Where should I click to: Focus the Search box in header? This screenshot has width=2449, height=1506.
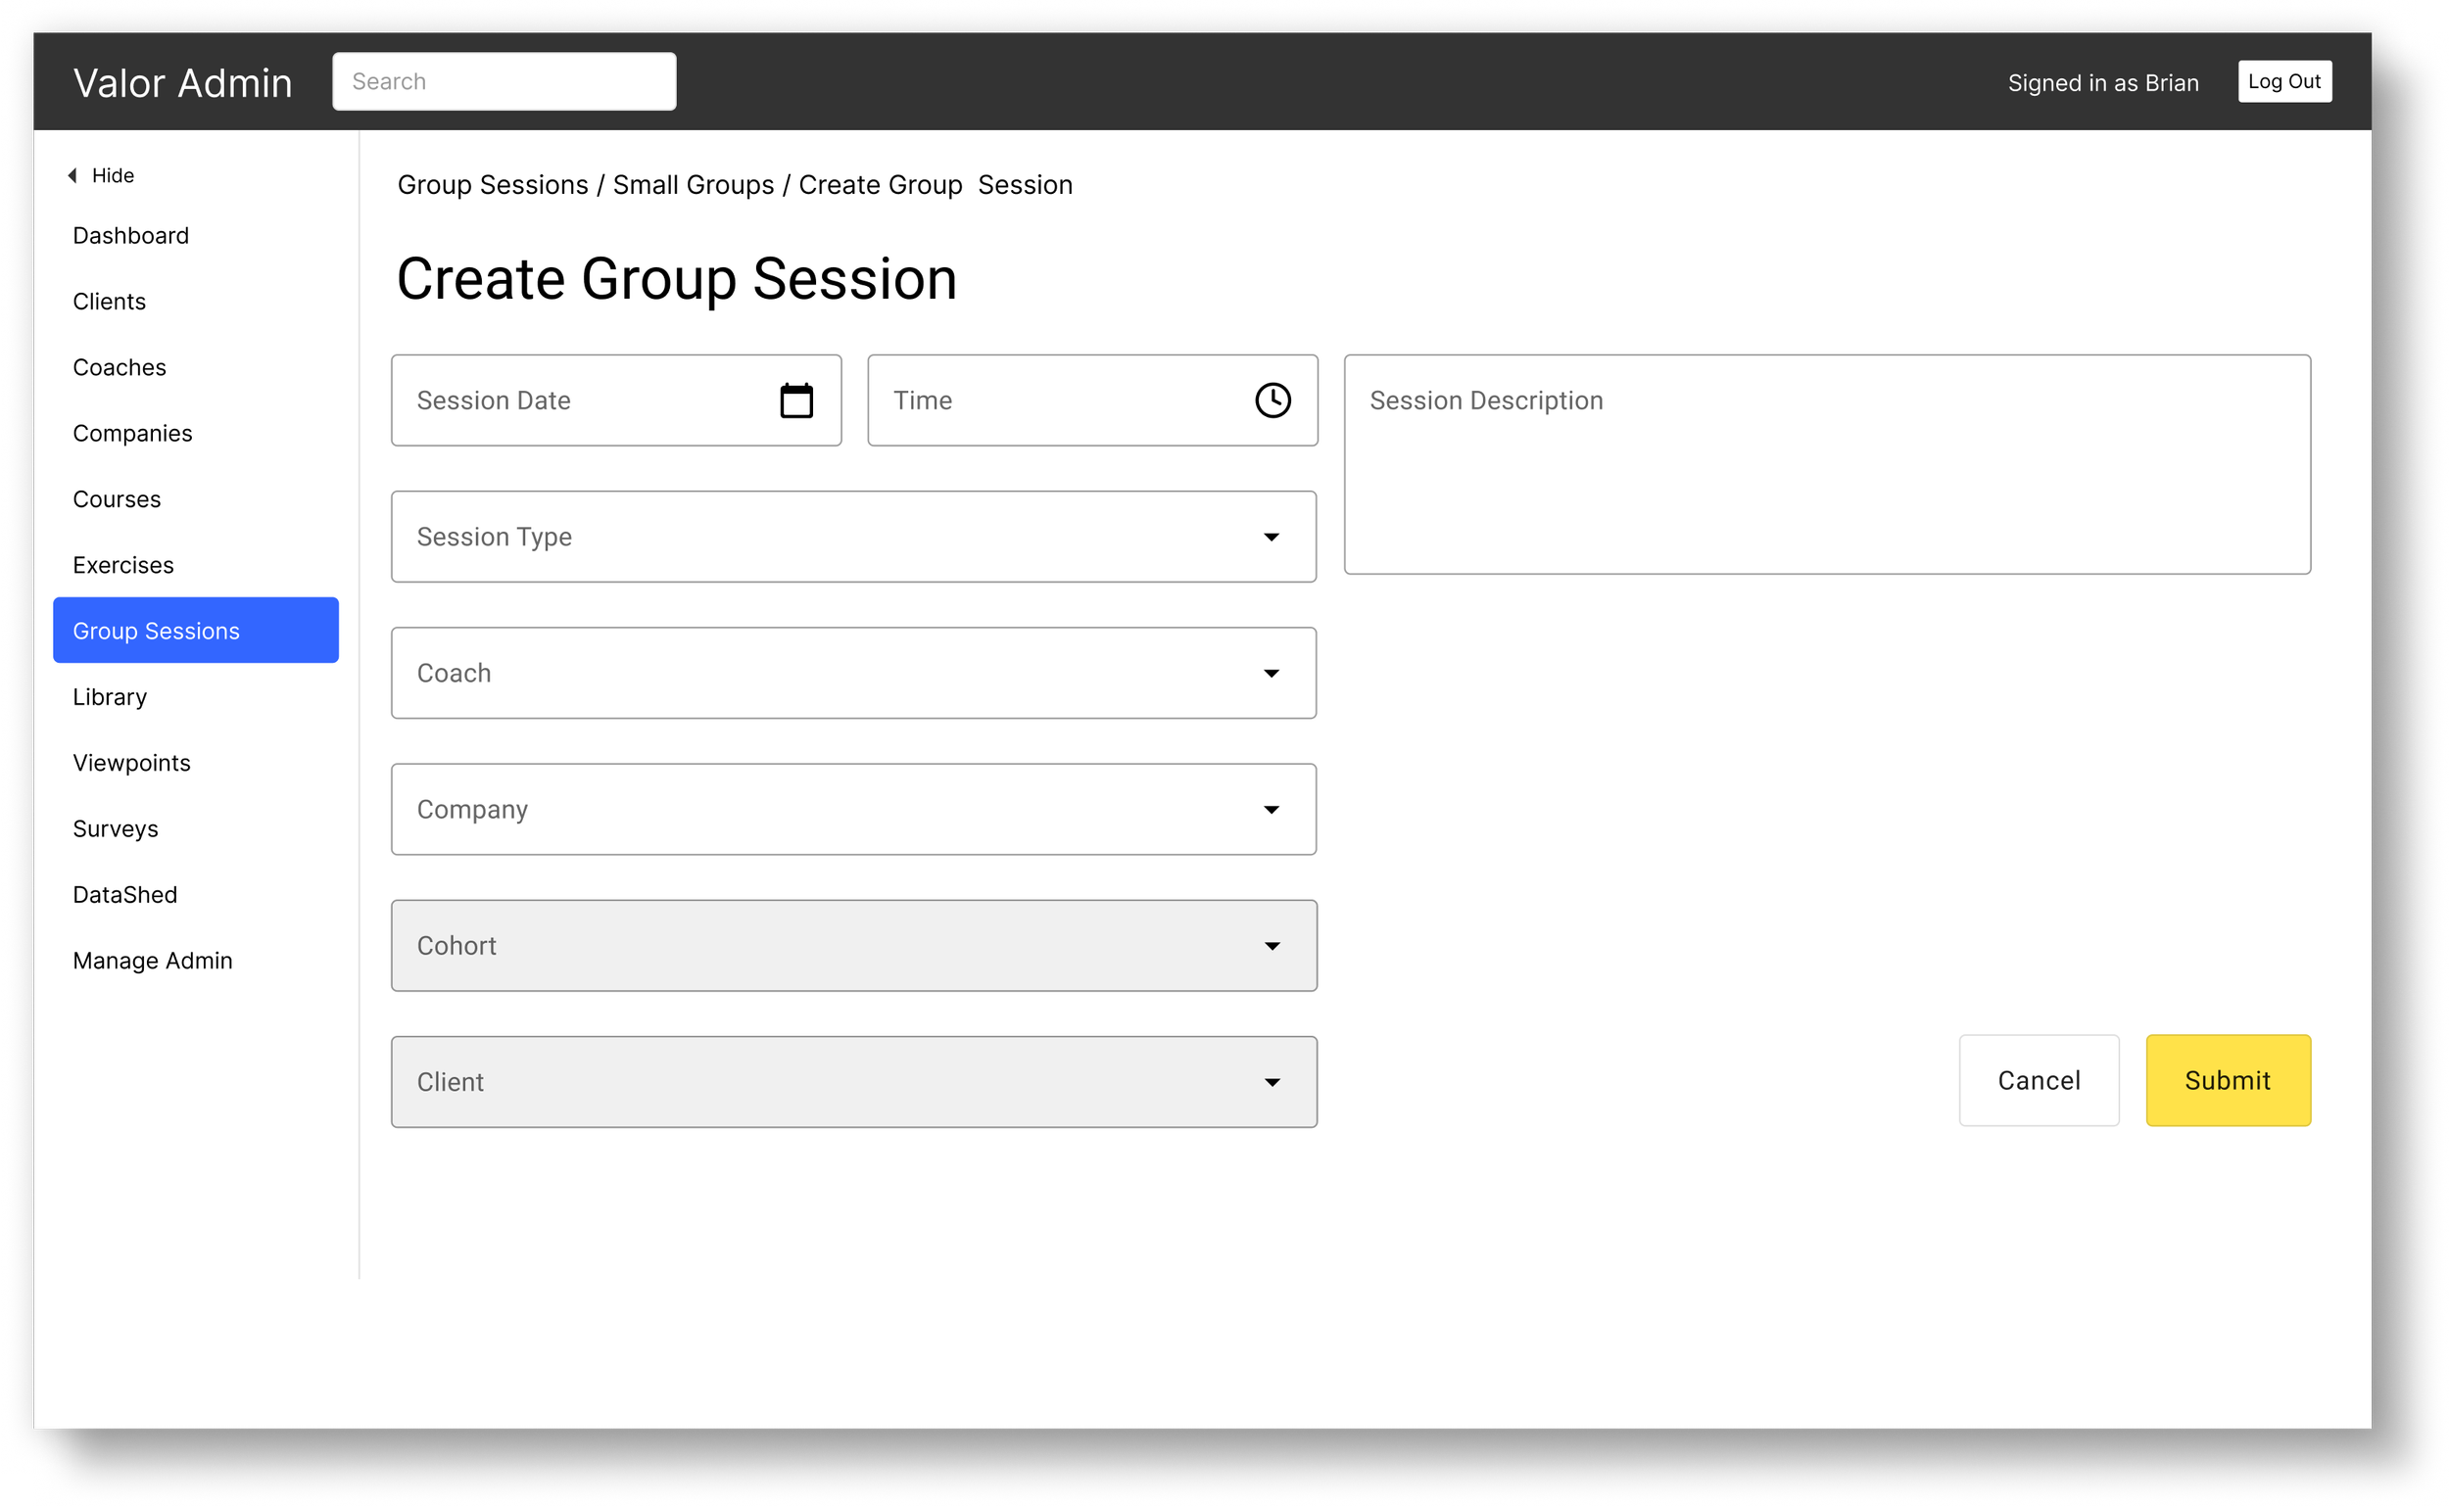pos(504,81)
